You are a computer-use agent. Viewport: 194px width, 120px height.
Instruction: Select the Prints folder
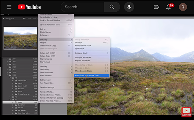[x=20, y=91]
